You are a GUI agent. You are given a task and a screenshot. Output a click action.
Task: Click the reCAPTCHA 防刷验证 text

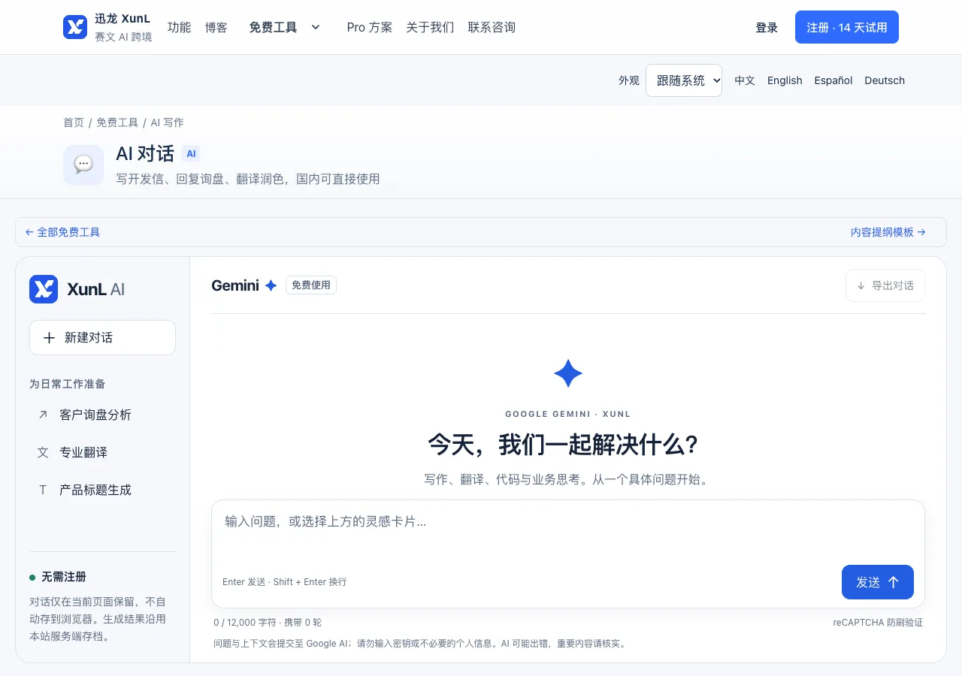pos(878,623)
